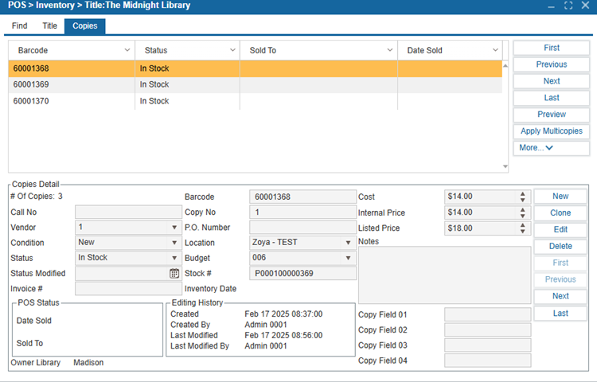Click the Clone button
597x382 pixels.
560,213
